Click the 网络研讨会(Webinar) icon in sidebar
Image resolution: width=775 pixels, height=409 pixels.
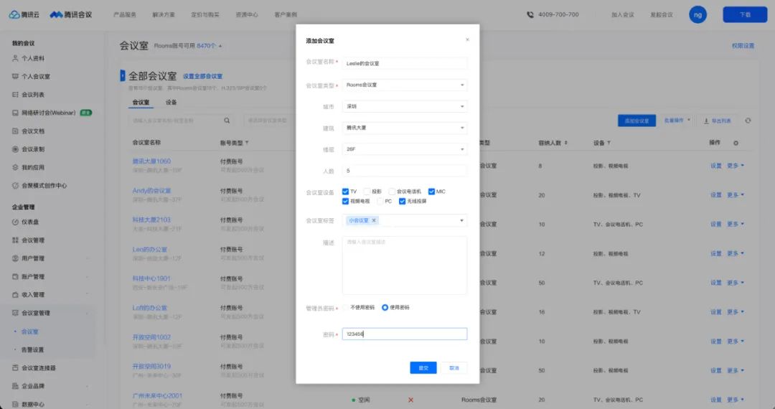point(15,113)
